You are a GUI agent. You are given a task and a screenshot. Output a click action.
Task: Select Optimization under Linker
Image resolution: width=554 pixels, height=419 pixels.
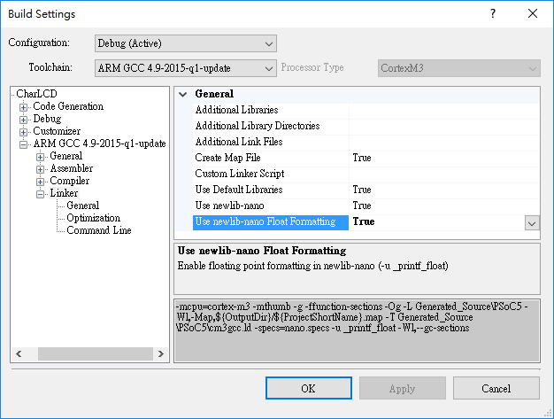pyautogui.click(x=93, y=218)
